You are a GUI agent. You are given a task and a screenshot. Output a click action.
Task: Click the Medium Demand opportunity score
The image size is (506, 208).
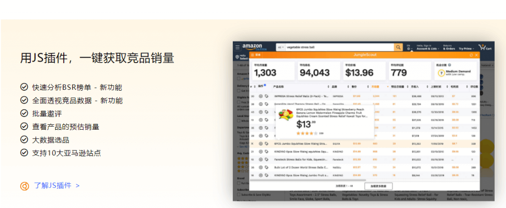455,73
